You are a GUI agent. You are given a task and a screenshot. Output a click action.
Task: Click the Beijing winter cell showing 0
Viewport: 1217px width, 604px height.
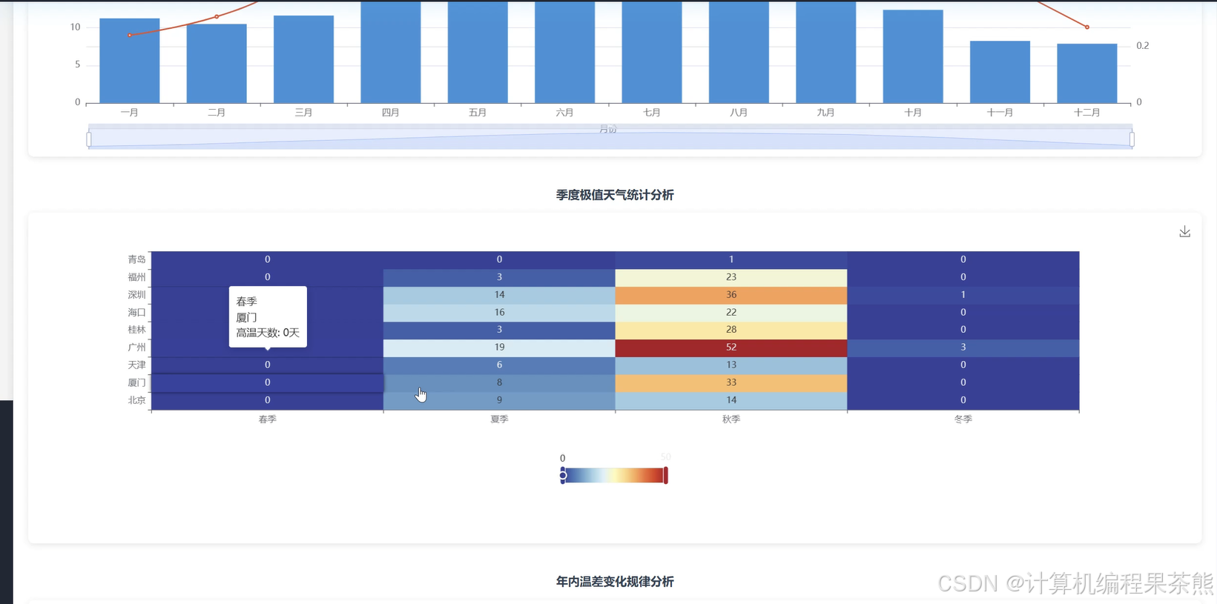coord(963,400)
